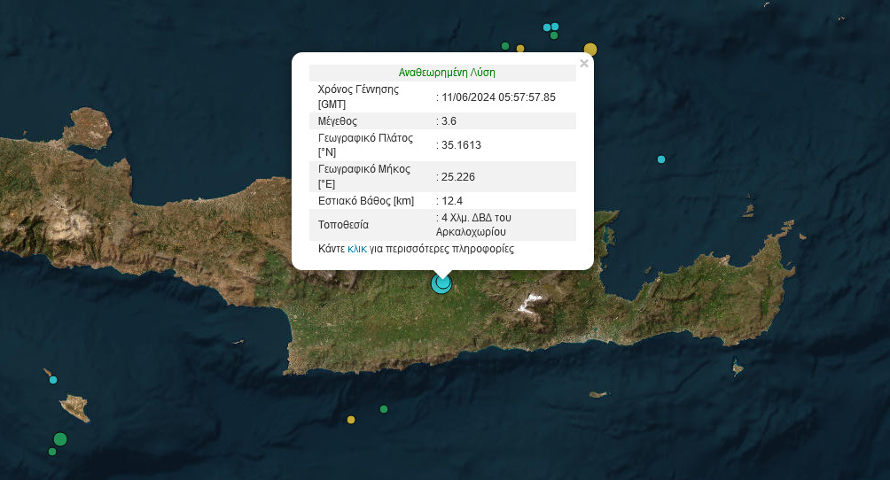Click the large green marker south of Gavdos island

[60, 438]
